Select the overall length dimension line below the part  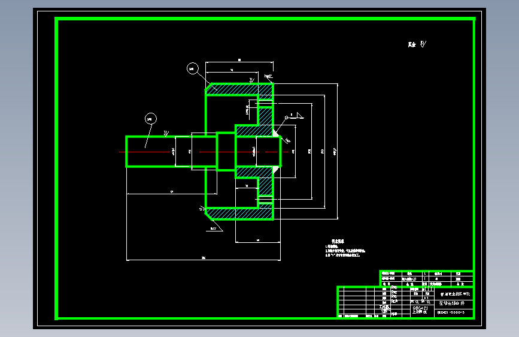pos(204,260)
